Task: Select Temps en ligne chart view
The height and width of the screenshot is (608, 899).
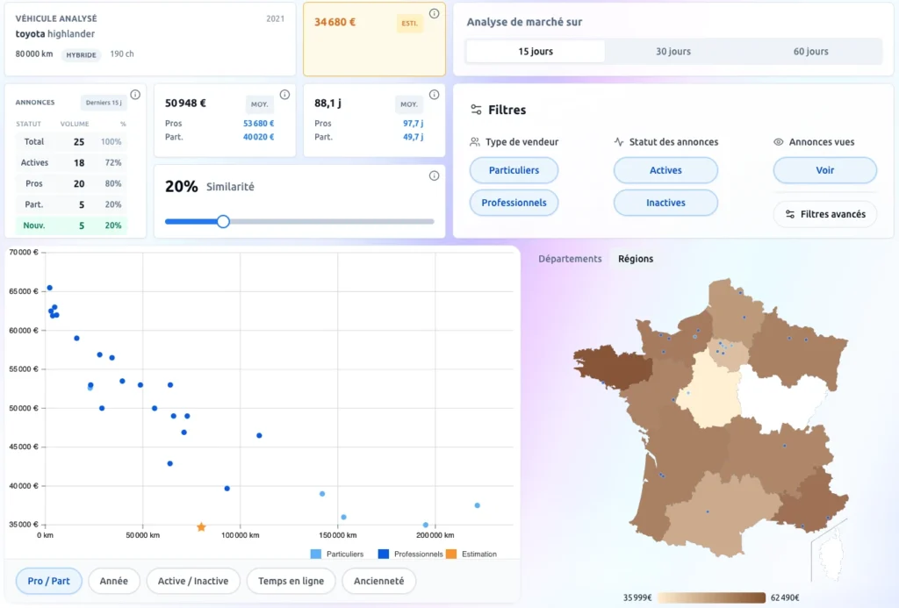Action: [x=291, y=581]
